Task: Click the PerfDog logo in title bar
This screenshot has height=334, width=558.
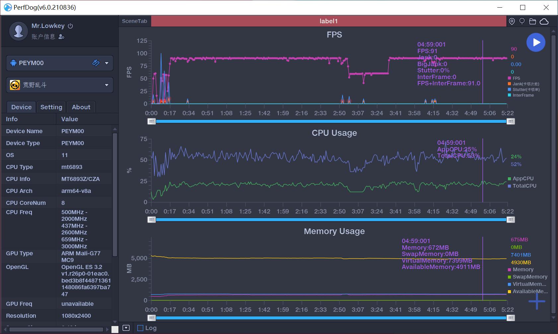Action: coord(7,7)
